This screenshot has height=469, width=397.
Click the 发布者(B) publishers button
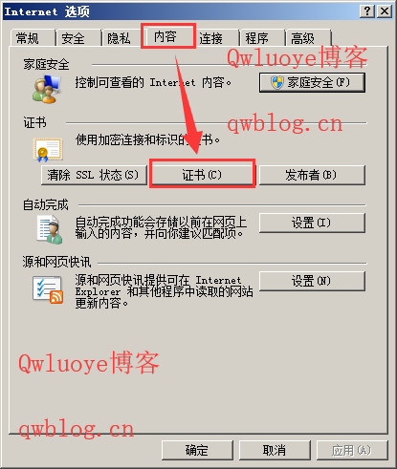tap(312, 175)
